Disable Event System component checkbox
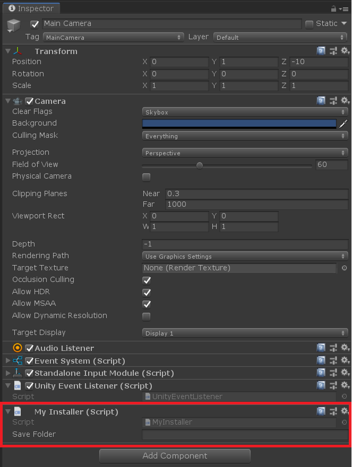 [x=29, y=361]
